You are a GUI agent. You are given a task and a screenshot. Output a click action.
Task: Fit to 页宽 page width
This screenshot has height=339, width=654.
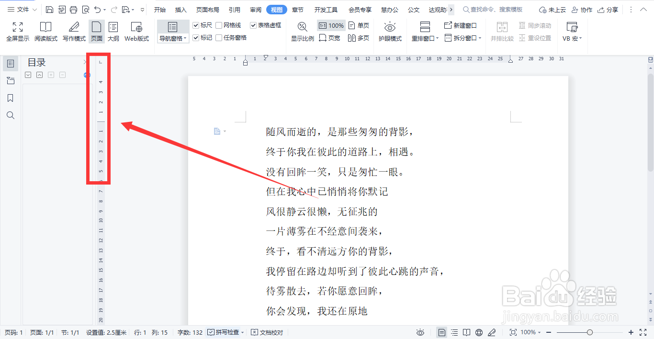[x=329, y=38]
